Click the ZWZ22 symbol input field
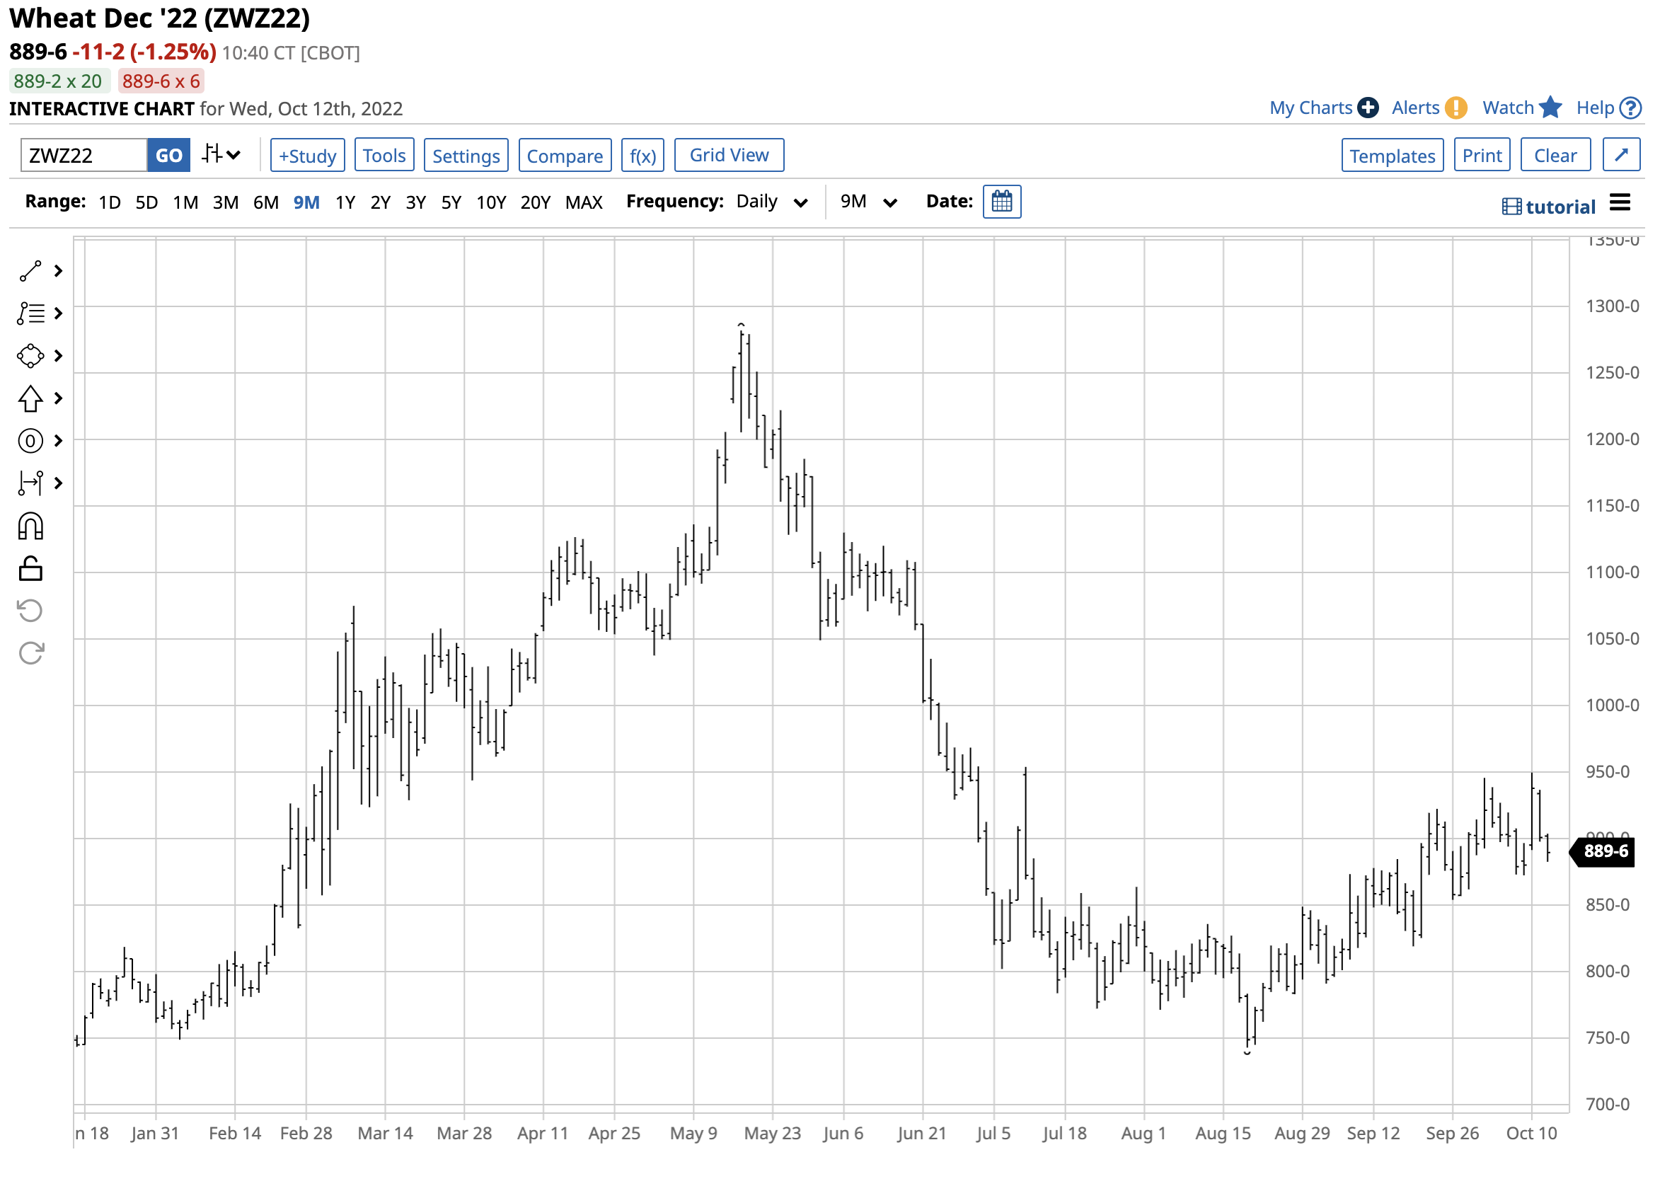The image size is (1660, 1186). click(84, 156)
